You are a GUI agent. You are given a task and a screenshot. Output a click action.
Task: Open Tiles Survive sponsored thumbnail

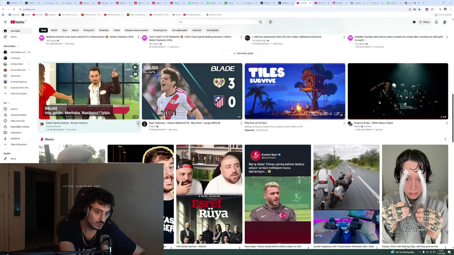pyautogui.click(x=295, y=91)
